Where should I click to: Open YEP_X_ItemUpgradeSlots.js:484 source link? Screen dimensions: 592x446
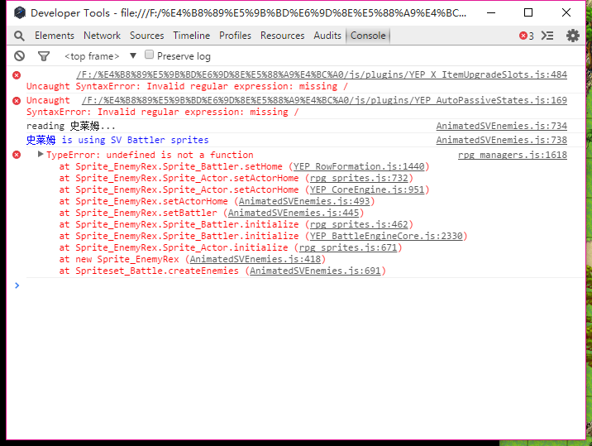(x=322, y=74)
